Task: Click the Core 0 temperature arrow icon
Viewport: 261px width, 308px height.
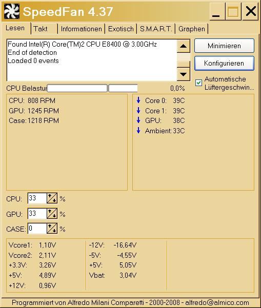Action: (138, 100)
